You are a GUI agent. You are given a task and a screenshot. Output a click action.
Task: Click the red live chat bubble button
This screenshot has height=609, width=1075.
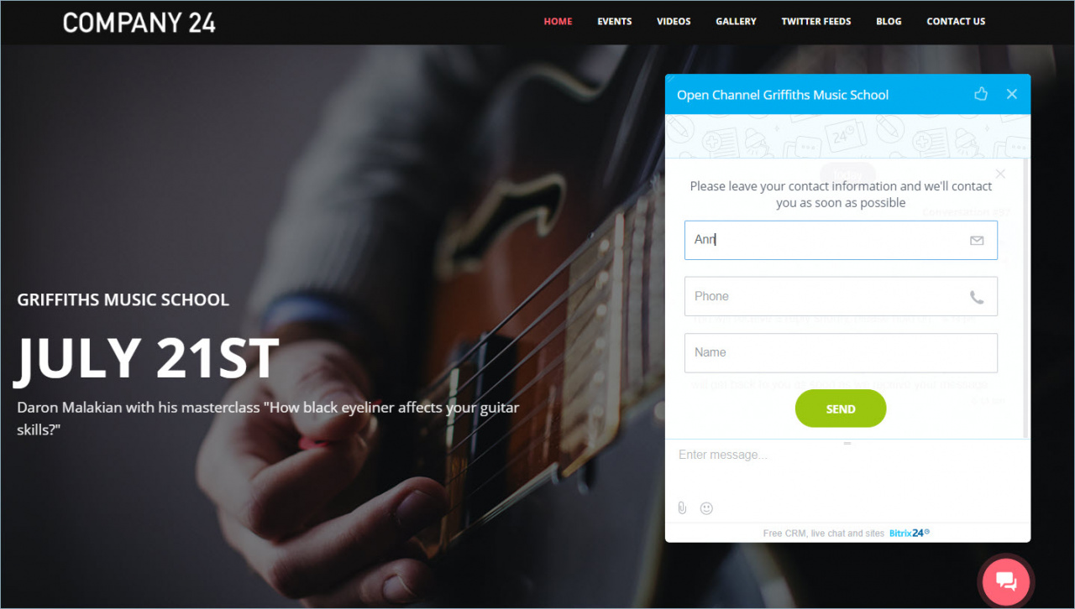[1006, 580]
